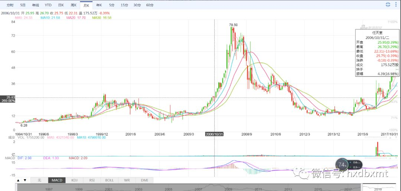This screenshot has width=401, height=191.
Task: Click the 84 y-axis price label
Action: (x=14, y=22)
